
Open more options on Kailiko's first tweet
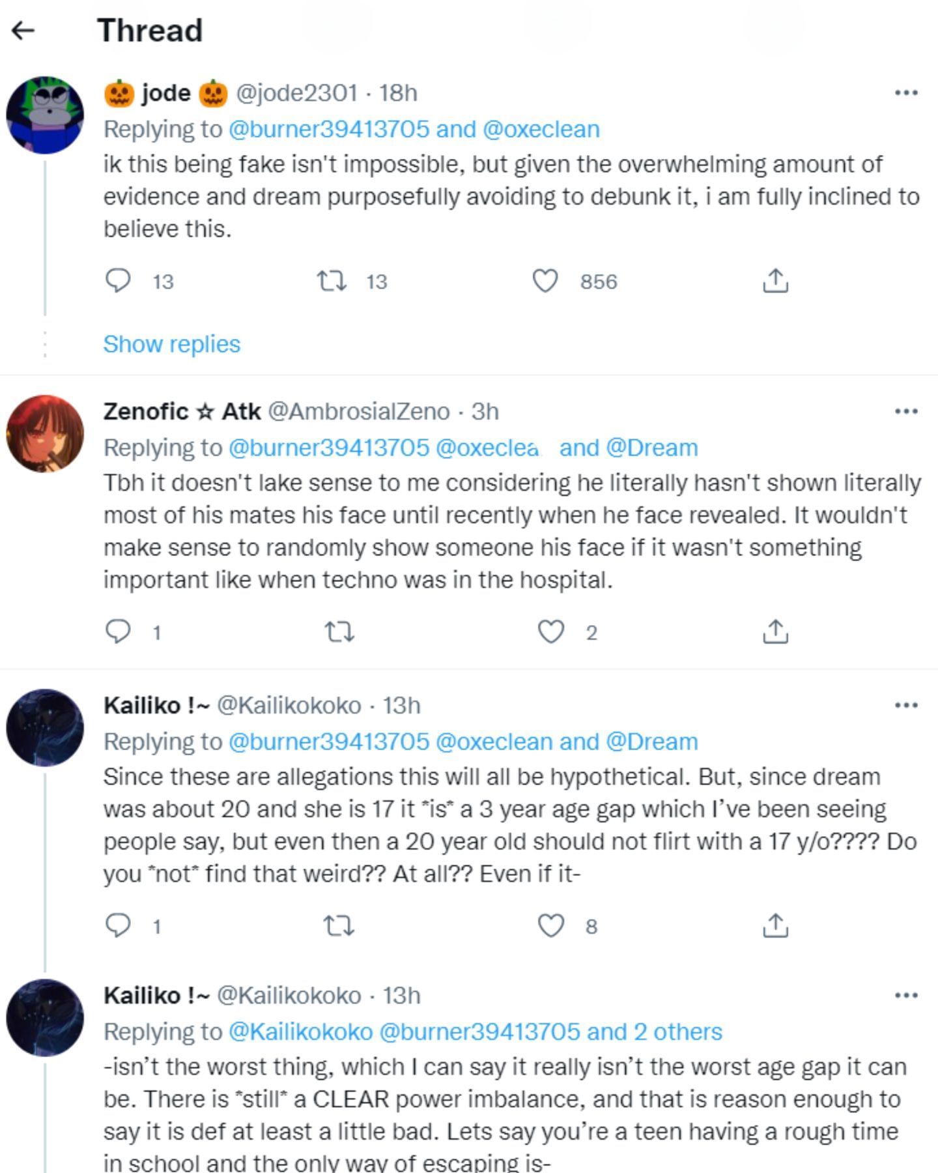click(906, 704)
